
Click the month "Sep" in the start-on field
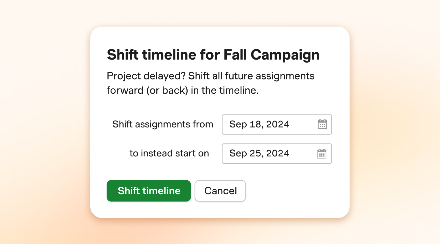238,154
